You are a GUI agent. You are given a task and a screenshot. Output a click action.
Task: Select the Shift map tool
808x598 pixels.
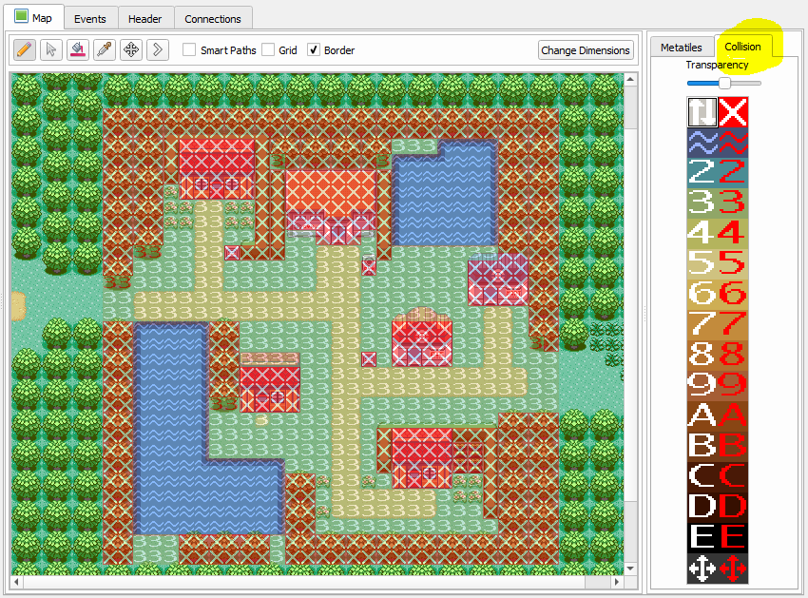(158, 50)
